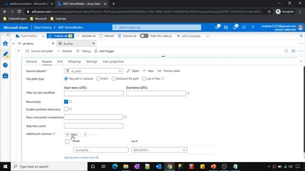305x171 pixels.
Task: Open pipeline properties icon
Action: tap(294, 51)
